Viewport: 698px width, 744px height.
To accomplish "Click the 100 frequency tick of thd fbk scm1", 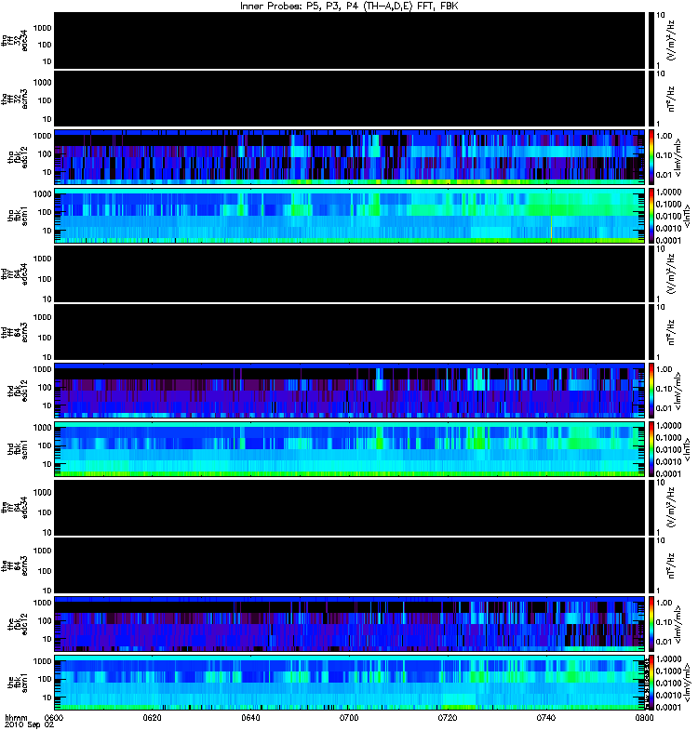I will pyautogui.click(x=45, y=446).
